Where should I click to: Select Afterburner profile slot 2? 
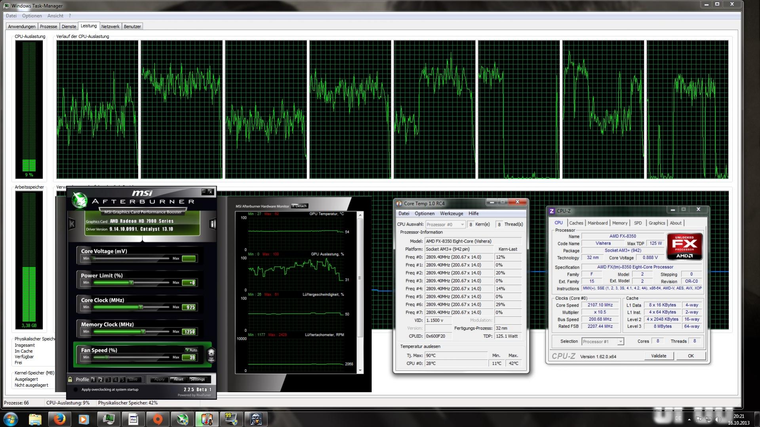(101, 380)
